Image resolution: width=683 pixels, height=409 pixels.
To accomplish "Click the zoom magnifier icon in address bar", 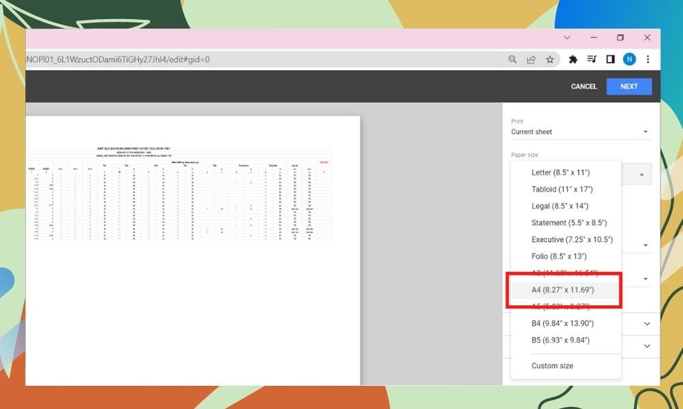I will (512, 59).
